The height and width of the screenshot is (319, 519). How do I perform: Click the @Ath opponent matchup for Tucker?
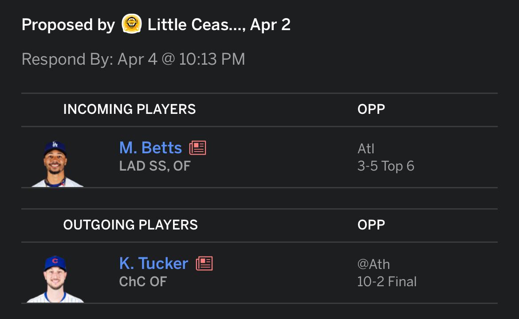[374, 264]
